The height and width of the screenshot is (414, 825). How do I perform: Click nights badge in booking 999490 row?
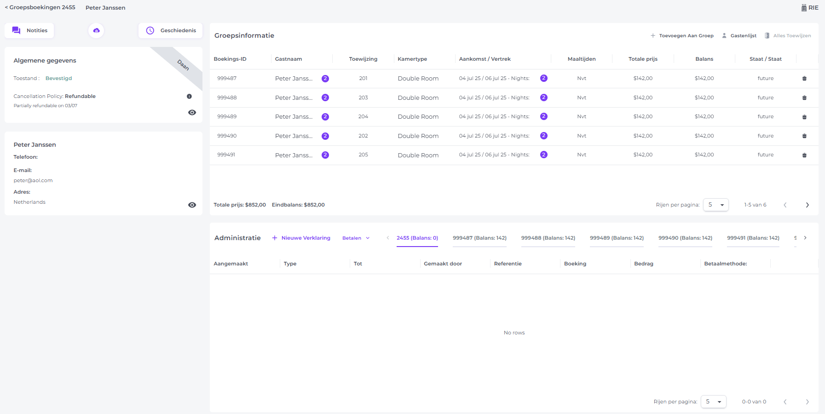(544, 136)
